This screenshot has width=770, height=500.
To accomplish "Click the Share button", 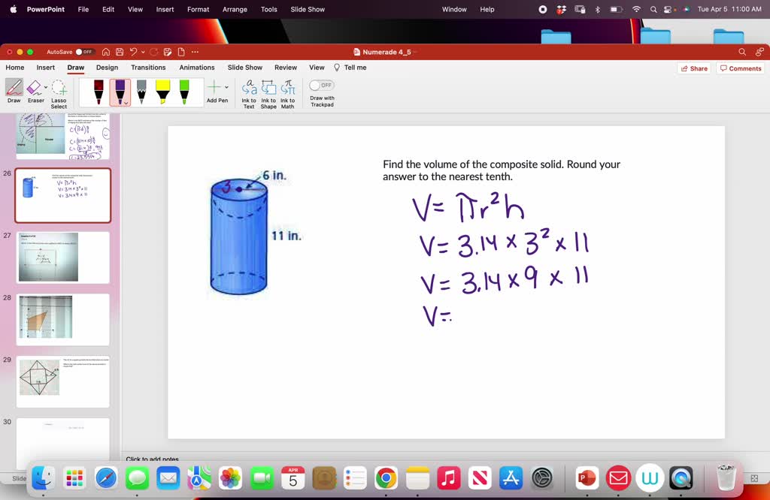I will 693,68.
